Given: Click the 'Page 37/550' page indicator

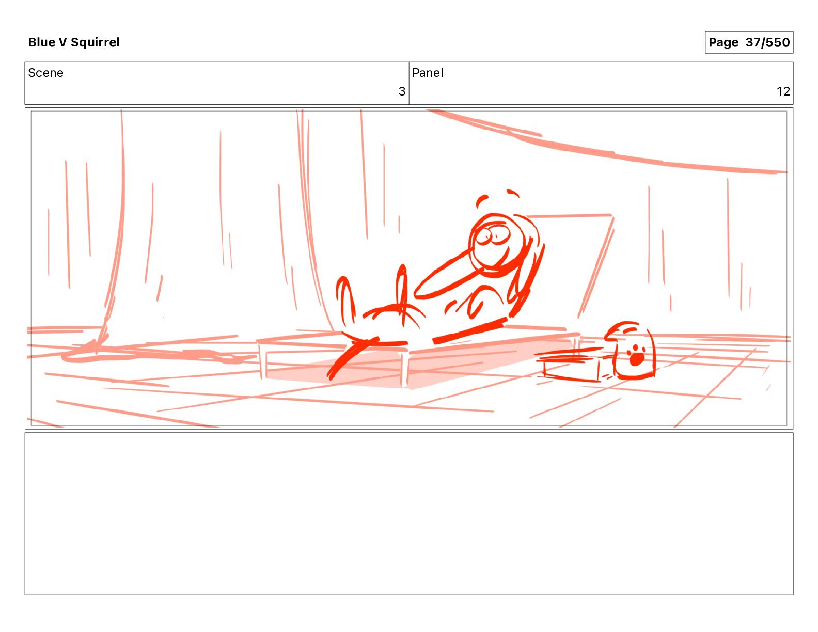Looking at the screenshot, I should pos(749,42).
